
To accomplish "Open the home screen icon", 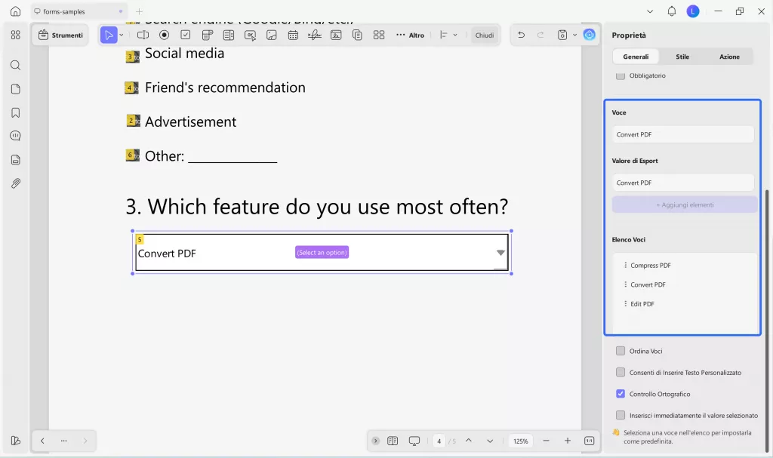I will (15, 11).
